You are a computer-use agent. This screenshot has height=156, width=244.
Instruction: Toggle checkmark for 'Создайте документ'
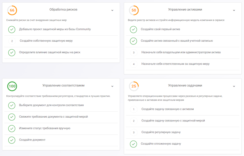(12, 140)
